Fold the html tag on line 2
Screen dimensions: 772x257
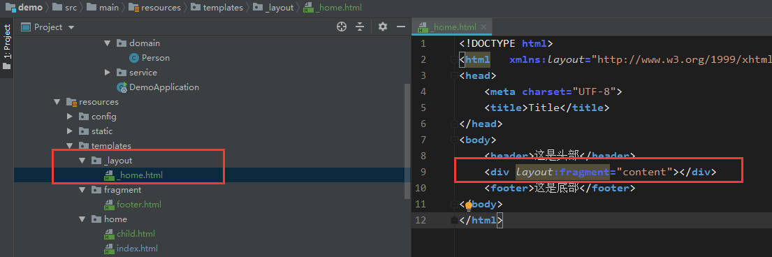[x=453, y=59]
